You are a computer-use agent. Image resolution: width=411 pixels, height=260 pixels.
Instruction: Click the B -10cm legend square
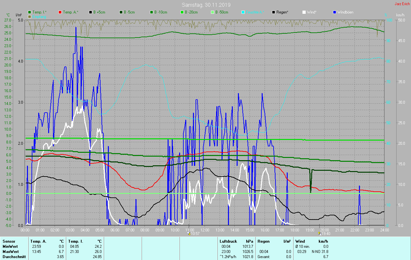coord(152,12)
